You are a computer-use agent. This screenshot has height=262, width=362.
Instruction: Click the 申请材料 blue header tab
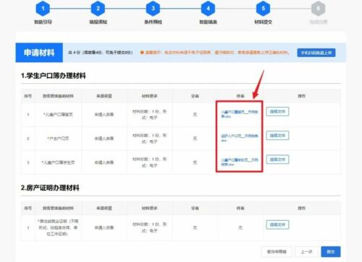pos(39,53)
